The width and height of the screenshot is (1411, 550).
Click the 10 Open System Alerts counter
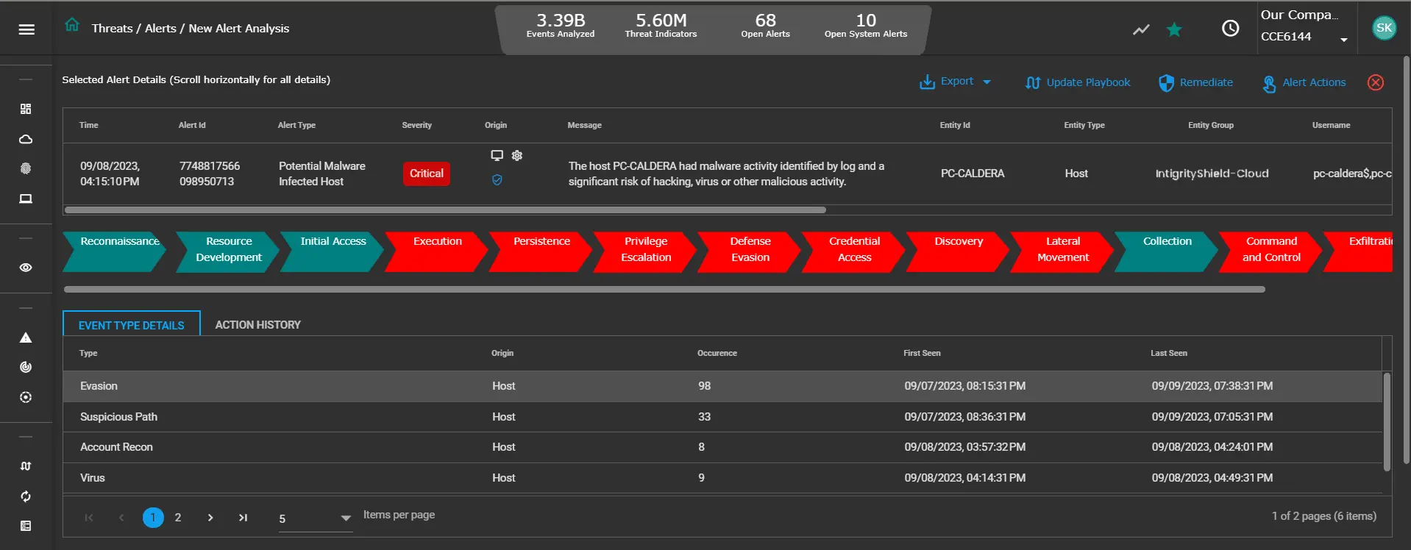[x=866, y=26]
